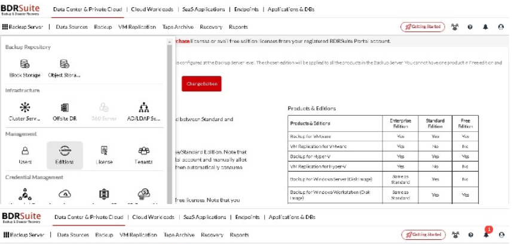Viewport: 514px width, 244px height.
Task: Open Offsite DR icon
Action: [65, 107]
